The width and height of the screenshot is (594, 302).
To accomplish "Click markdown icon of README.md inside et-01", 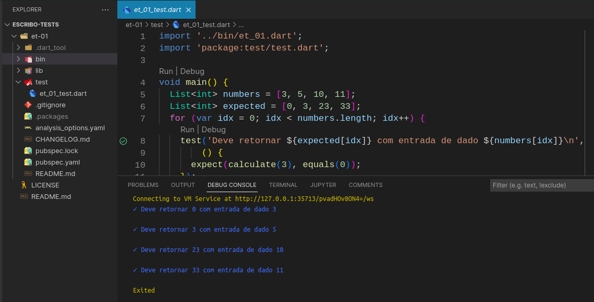I will coord(28,174).
